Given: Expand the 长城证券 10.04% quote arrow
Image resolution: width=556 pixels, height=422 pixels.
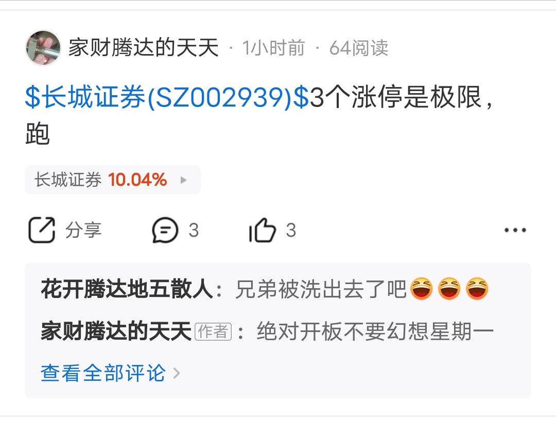Looking at the screenshot, I should (183, 180).
